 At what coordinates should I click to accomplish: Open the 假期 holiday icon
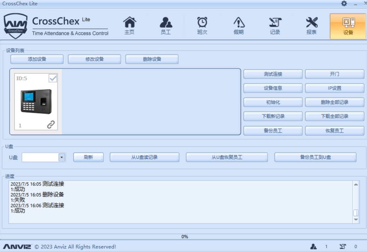pos(239,26)
